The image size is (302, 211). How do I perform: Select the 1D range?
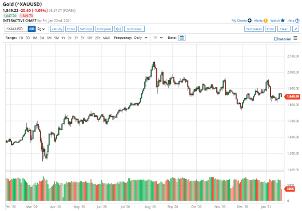click(21, 38)
